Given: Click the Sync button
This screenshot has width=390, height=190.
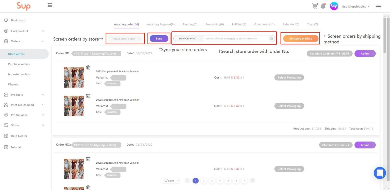Looking at the screenshot, I should pos(159,39).
